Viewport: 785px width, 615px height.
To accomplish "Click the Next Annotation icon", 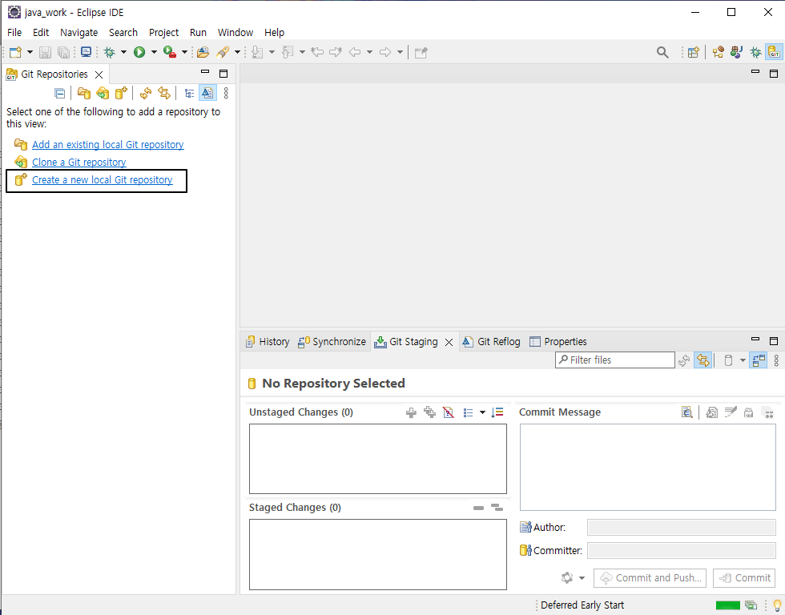I will click(257, 52).
